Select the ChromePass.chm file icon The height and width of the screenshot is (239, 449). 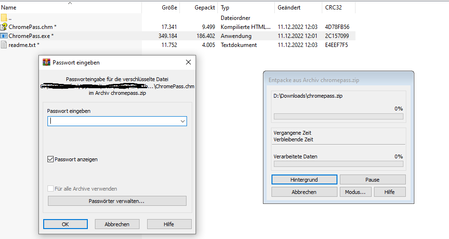pos(4,27)
